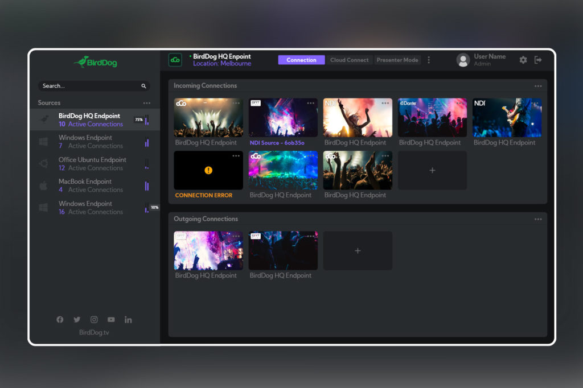583x388 pixels.
Task: Add a new outgoing connection tile
Action: (x=358, y=251)
